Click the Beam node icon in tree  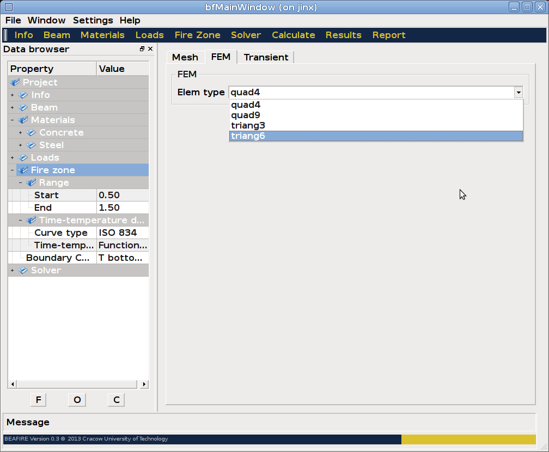coord(23,107)
